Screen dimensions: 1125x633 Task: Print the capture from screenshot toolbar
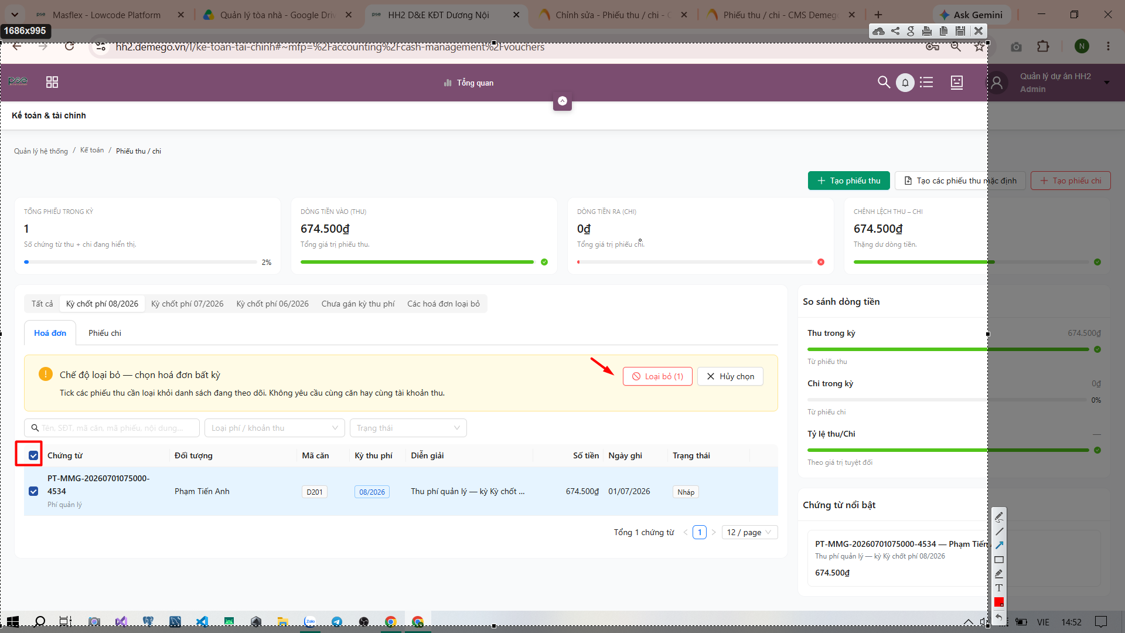pos(927,31)
